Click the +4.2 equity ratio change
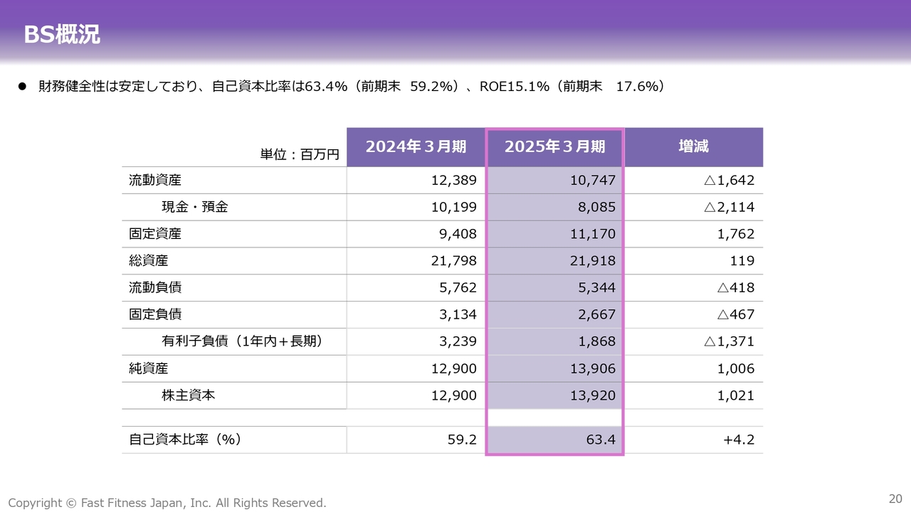The width and height of the screenshot is (911, 512). click(739, 439)
